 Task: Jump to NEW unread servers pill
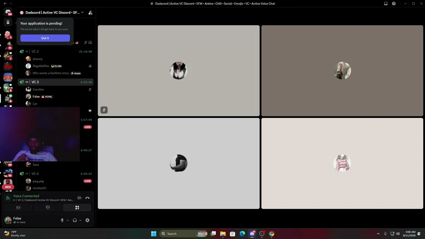[x=8, y=187]
